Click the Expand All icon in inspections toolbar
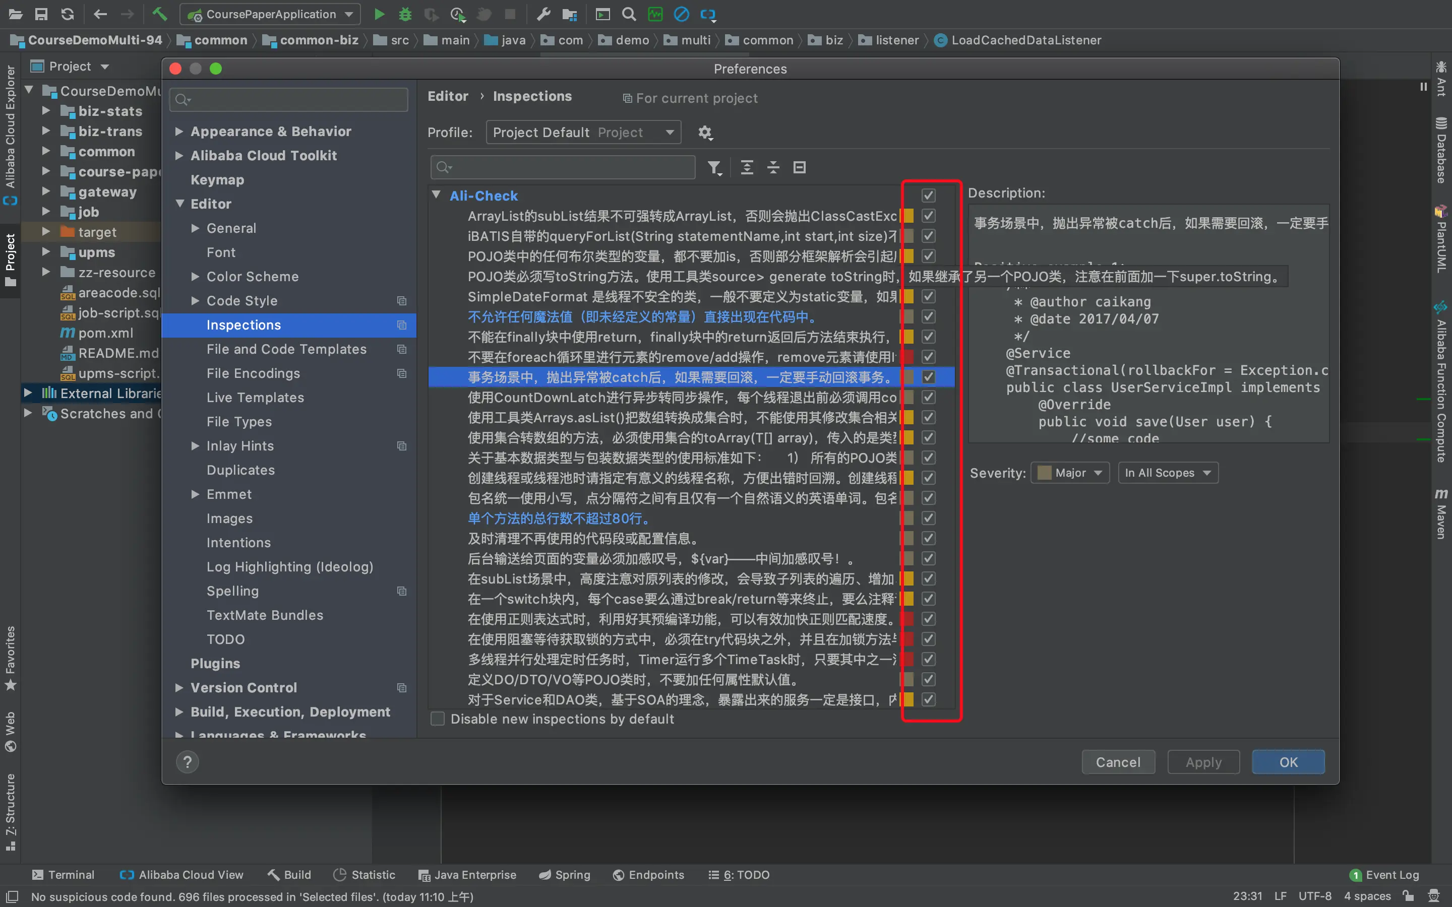 747,167
